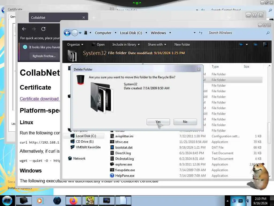Screen dimensions: 274x206
Task: Click the Recycle Bin icon in dialog
Action: pos(81,80)
